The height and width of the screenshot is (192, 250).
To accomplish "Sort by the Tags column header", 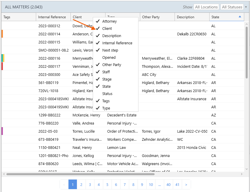I will (19, 17).
